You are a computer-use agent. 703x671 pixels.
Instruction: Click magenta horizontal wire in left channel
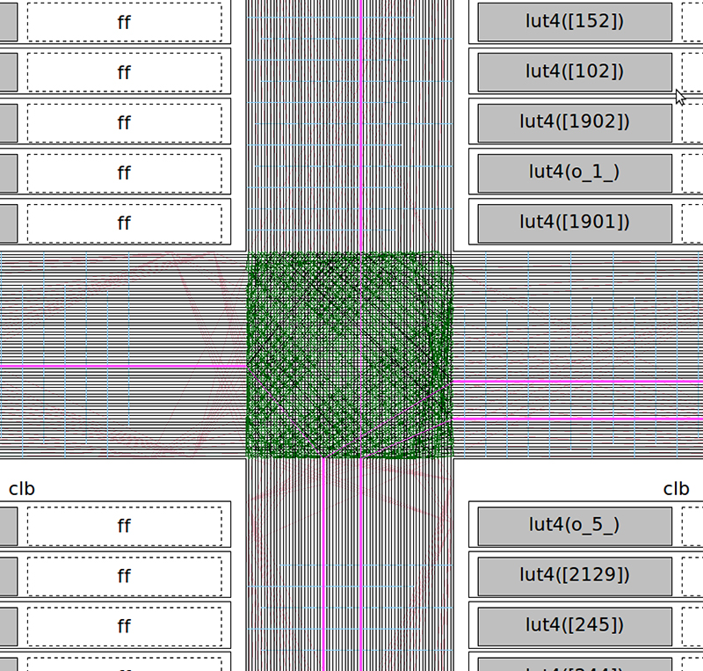click(x=123, y=365)
